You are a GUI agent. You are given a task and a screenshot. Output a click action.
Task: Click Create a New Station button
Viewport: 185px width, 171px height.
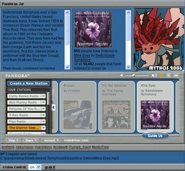pyautogui.click(x=29, y=83)
